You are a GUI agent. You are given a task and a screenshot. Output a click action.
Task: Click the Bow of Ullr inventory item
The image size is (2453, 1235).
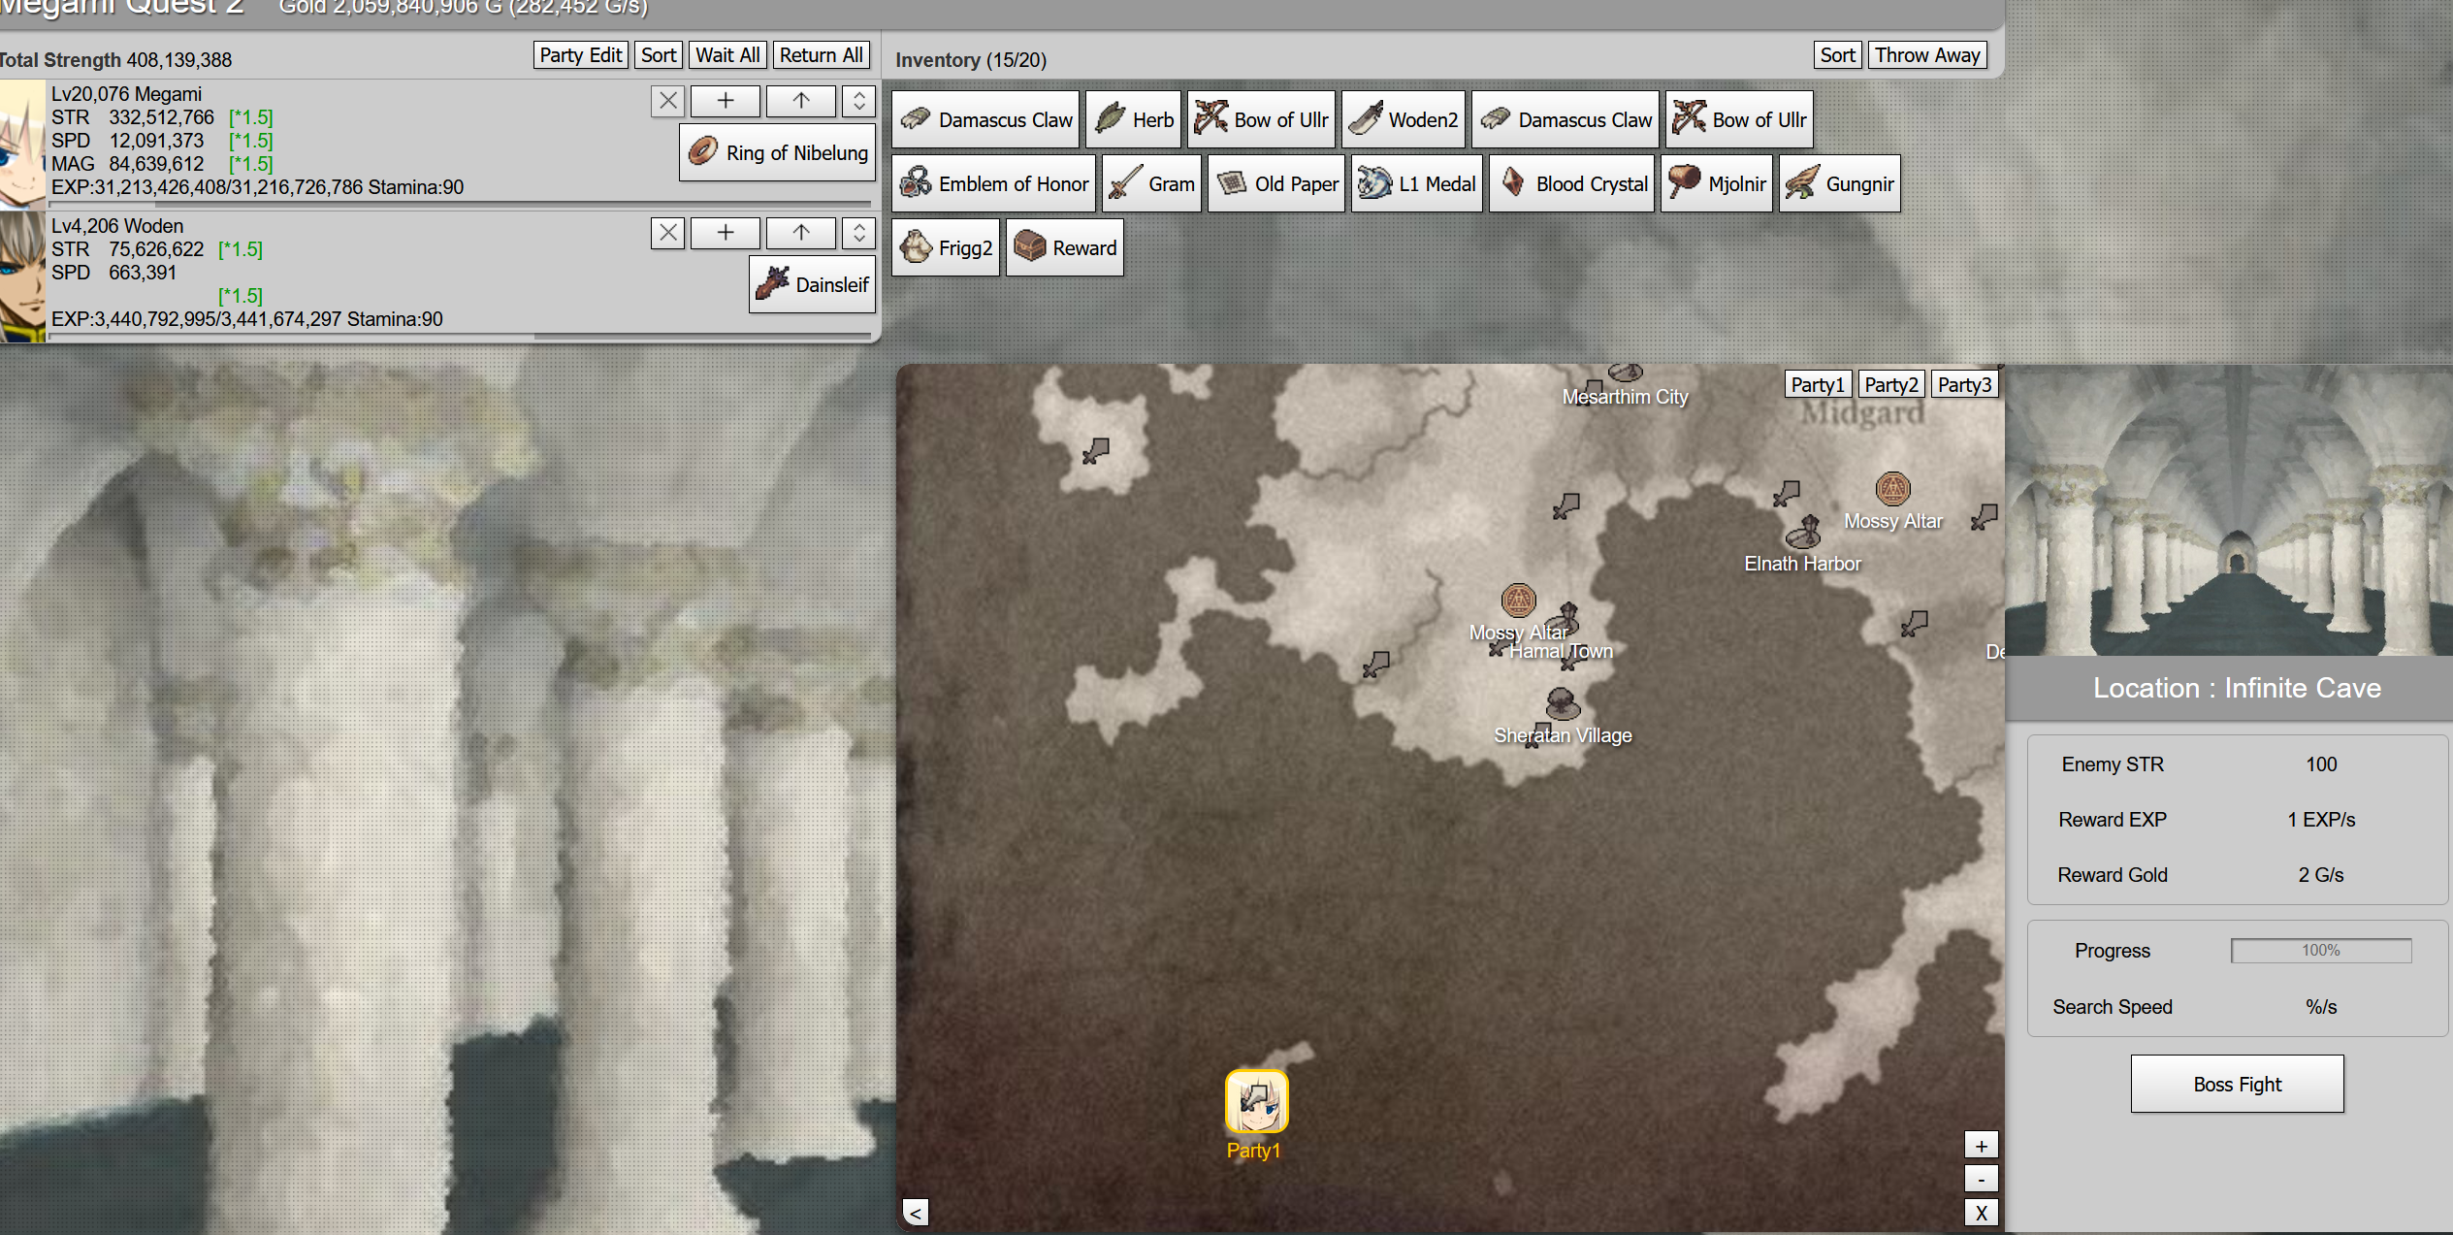pyautogui.click(x=1261, y=120)
